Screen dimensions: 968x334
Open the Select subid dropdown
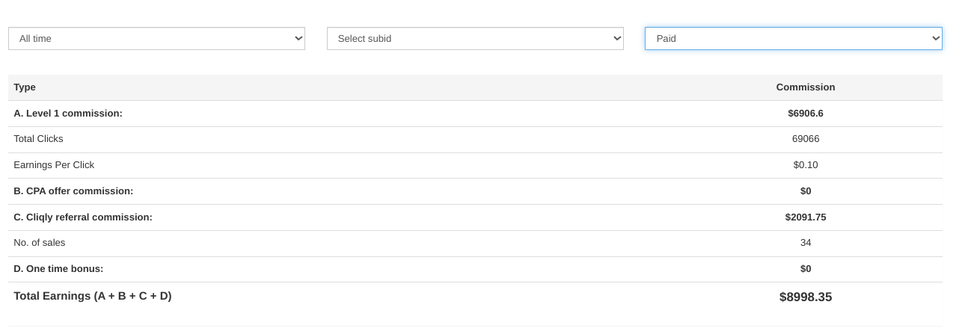(x=475, y=38)
